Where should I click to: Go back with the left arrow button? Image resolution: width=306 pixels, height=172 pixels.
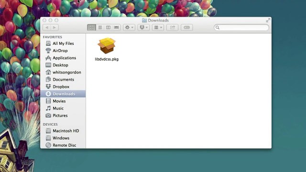tap(47, 28)
